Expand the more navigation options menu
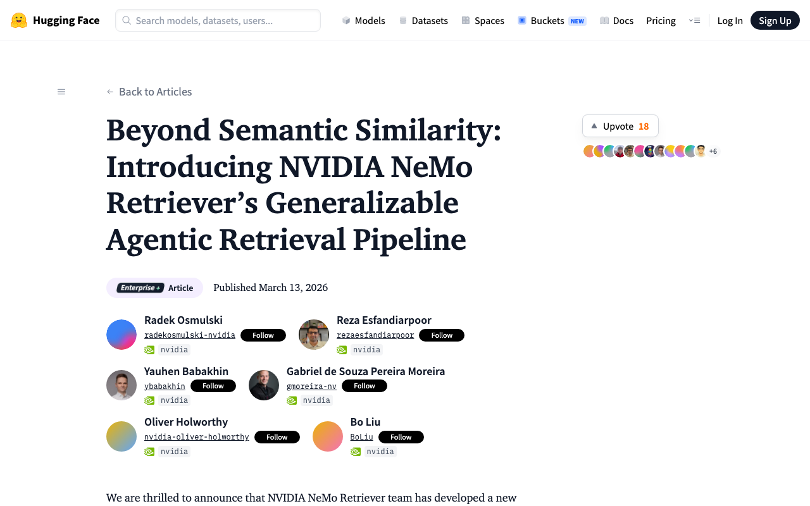 coord(694,20)
